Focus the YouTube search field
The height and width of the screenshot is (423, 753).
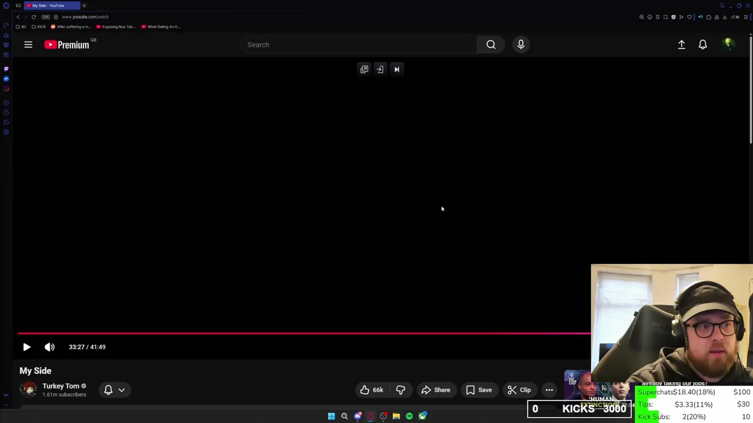click(359, 45)
